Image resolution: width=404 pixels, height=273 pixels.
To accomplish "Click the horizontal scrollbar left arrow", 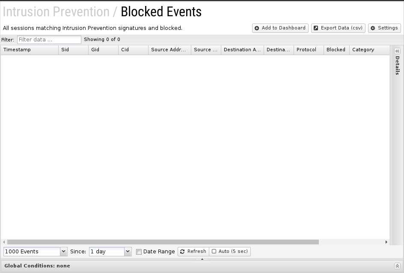I will click(x=4, y=242).
